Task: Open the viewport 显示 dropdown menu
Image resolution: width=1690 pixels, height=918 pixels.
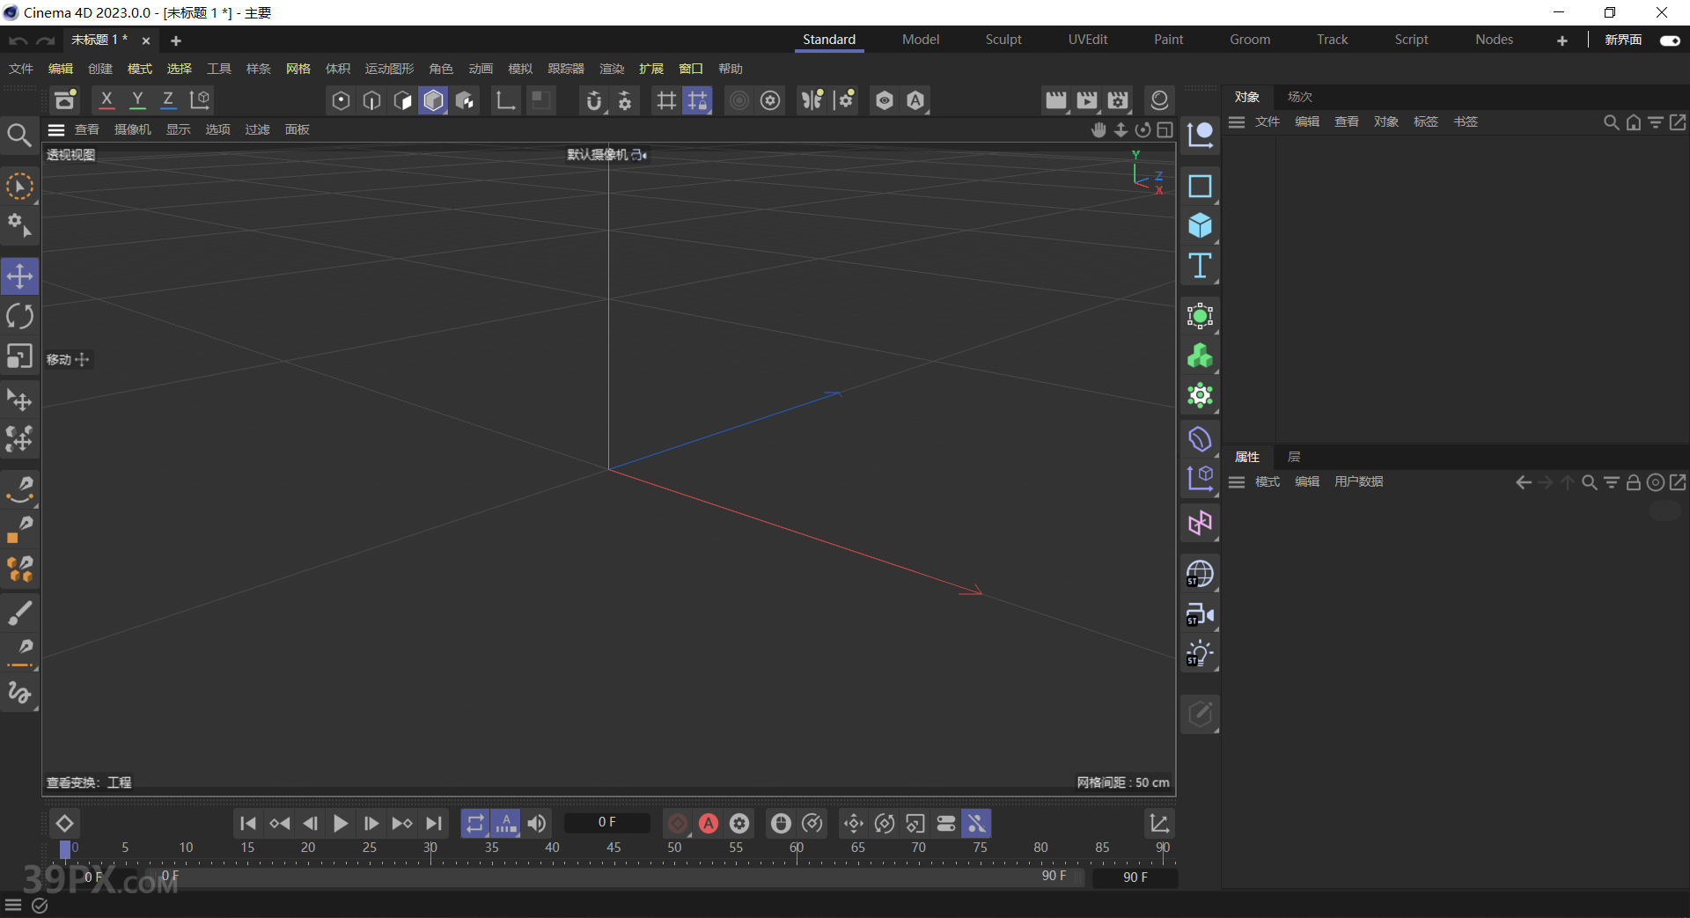Action: pyautogui.click(x=179, y=129)
